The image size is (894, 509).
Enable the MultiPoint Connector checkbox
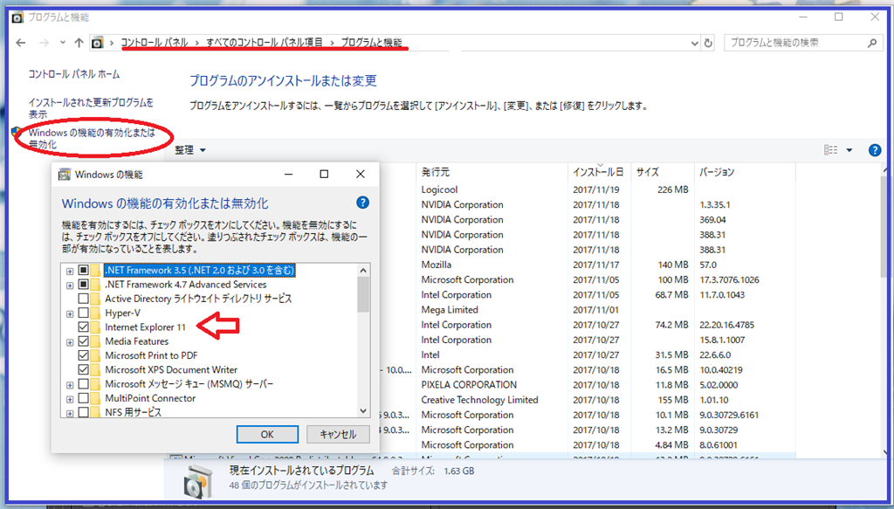(83, 398)
